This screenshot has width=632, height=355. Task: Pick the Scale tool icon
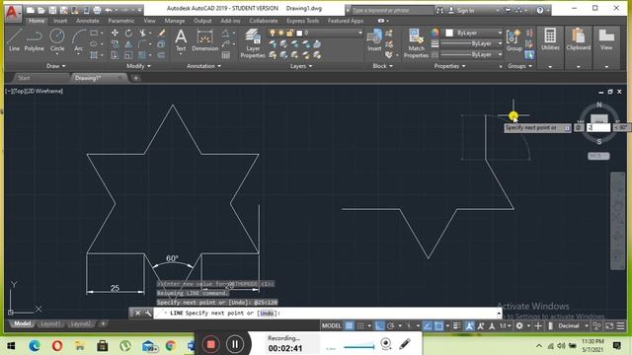coord(128,55)
